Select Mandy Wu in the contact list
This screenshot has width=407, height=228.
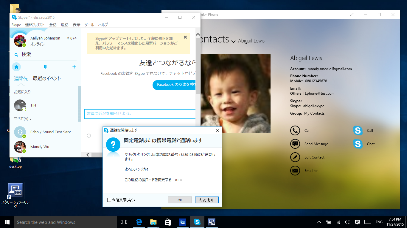click(x=40, y=147)
